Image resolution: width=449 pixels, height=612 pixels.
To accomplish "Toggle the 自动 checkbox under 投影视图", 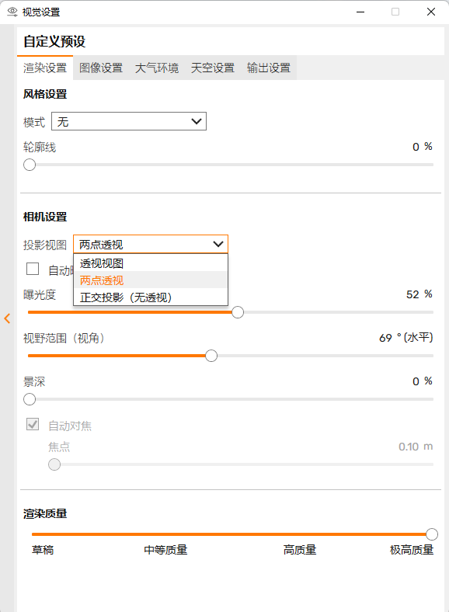I will coord(33,269).
